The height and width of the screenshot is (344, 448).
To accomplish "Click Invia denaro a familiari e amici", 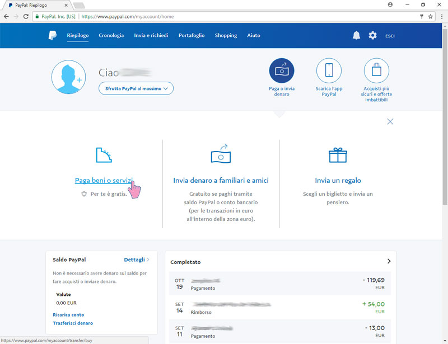I will [x=221, y=181].
